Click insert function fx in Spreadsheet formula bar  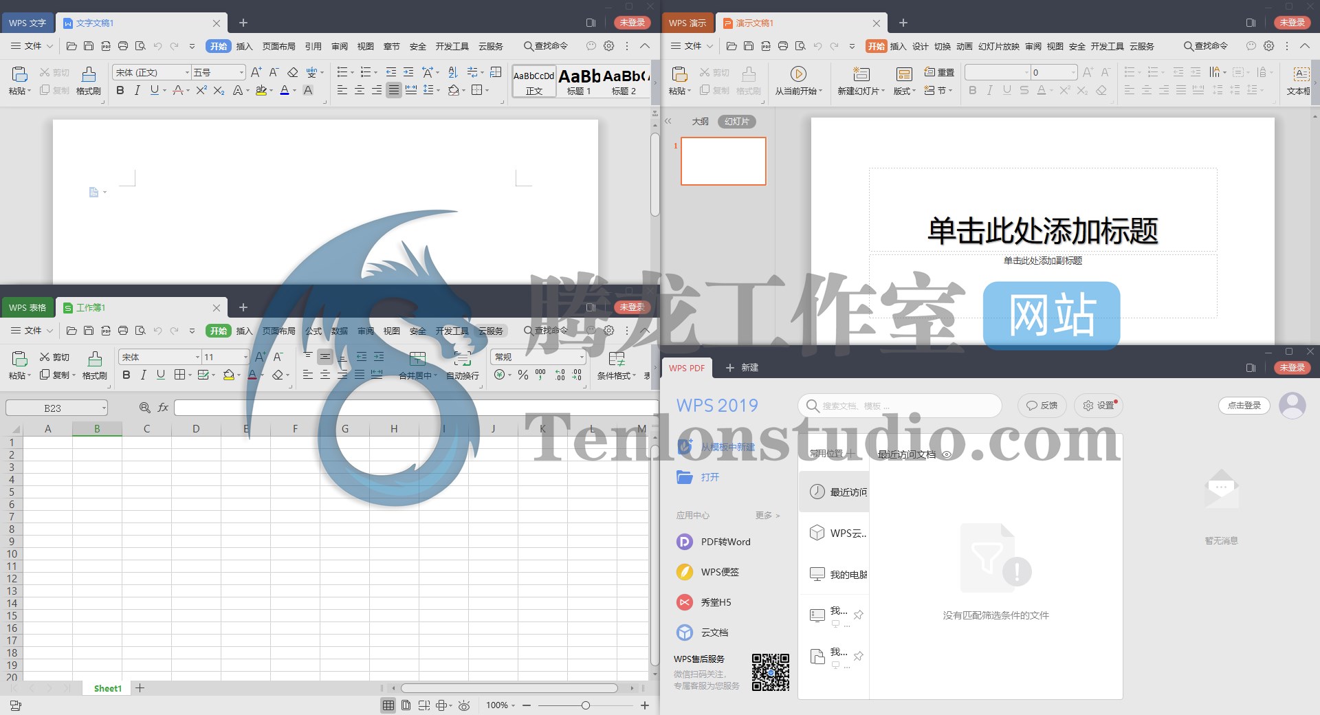coord(163,408)
